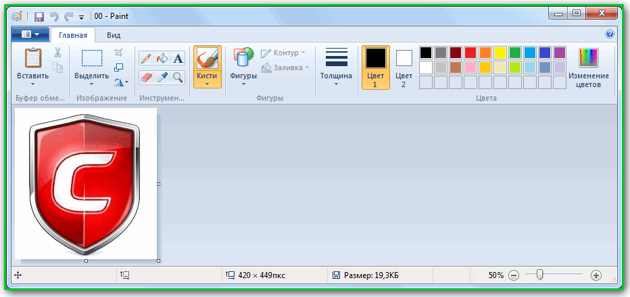Open the Rotate or flip dropdown

[121, 82]
